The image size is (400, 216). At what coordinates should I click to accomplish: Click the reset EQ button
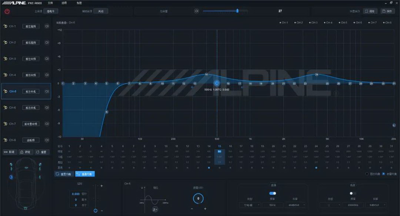click(x=64, y=174)
